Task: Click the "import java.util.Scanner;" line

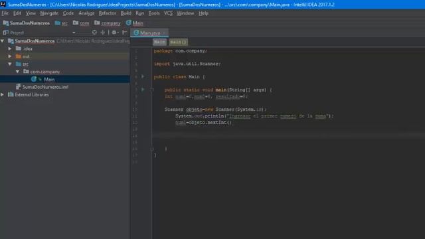Action: pos(187,64)
